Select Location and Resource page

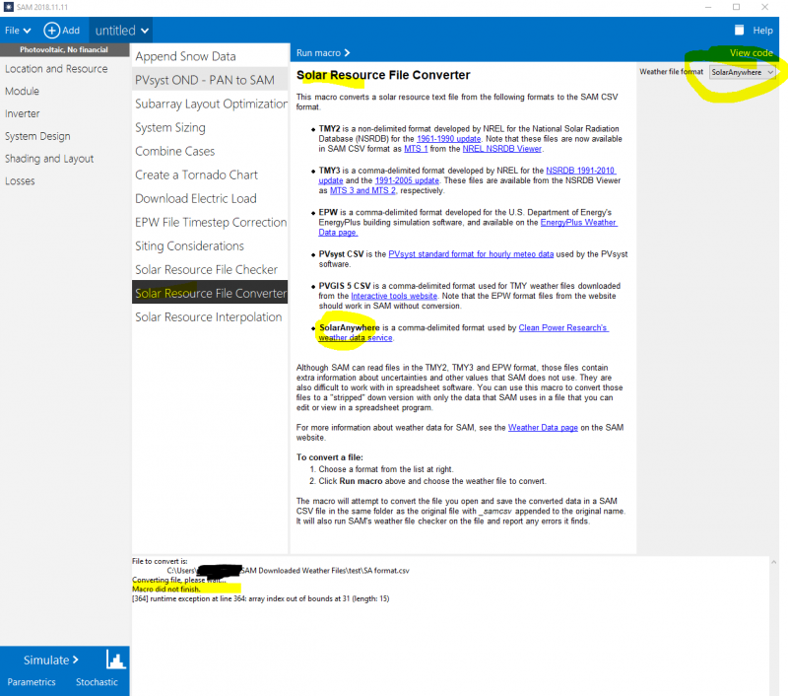[56, 69]
